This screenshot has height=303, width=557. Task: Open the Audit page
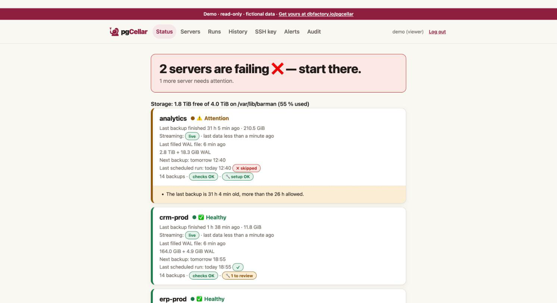coord(314,32)
